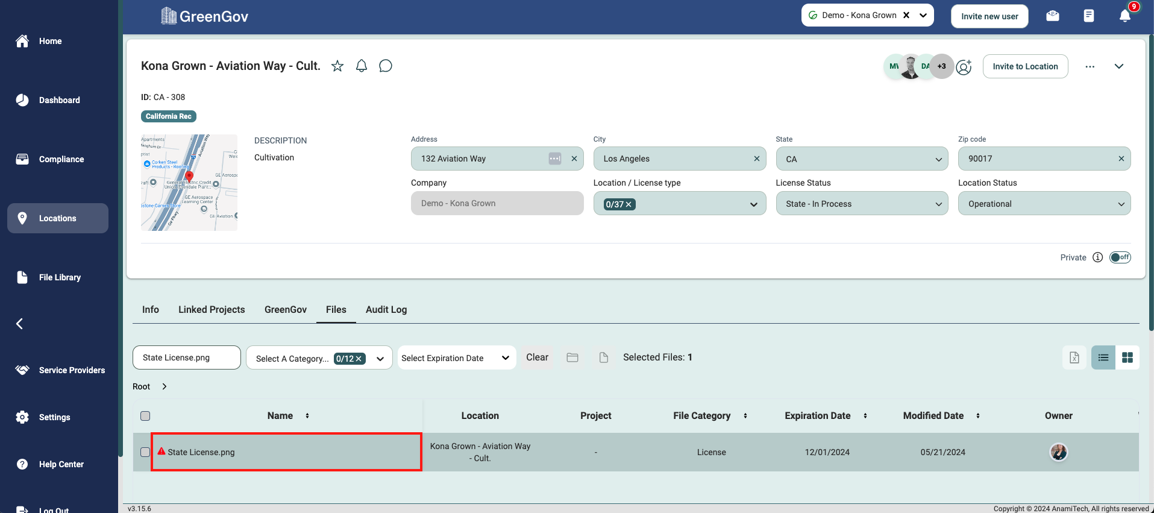Image resolution: width=1154 pixels, height=513 pixels.
Task: Click the folder icon in files toolbar
Action: click(572, 357)
